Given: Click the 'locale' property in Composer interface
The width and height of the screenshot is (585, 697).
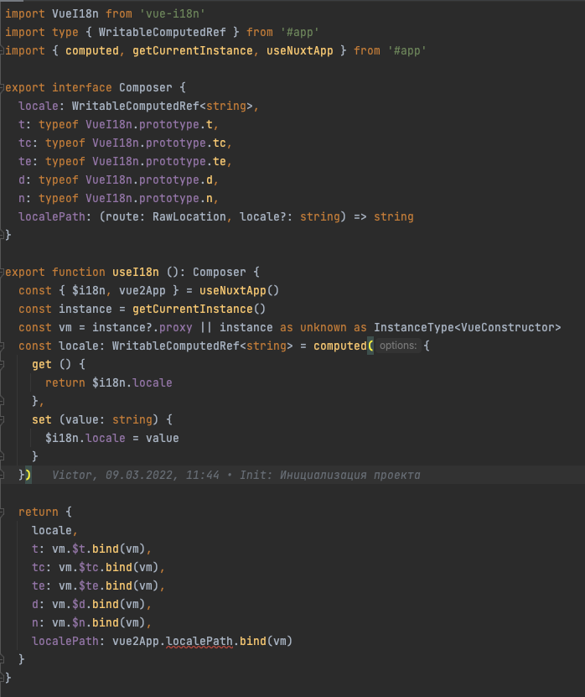Looking at the screenshot, I should tap(39, 106).
